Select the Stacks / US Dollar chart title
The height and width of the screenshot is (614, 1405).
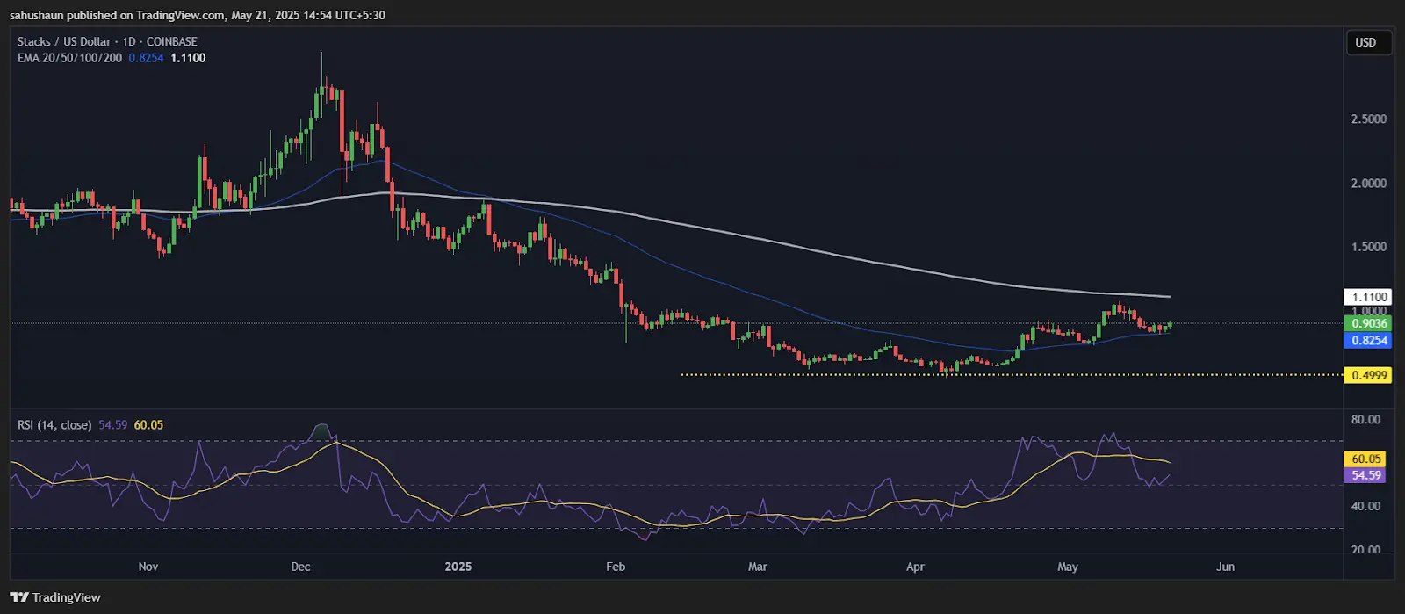coord(64,41)
